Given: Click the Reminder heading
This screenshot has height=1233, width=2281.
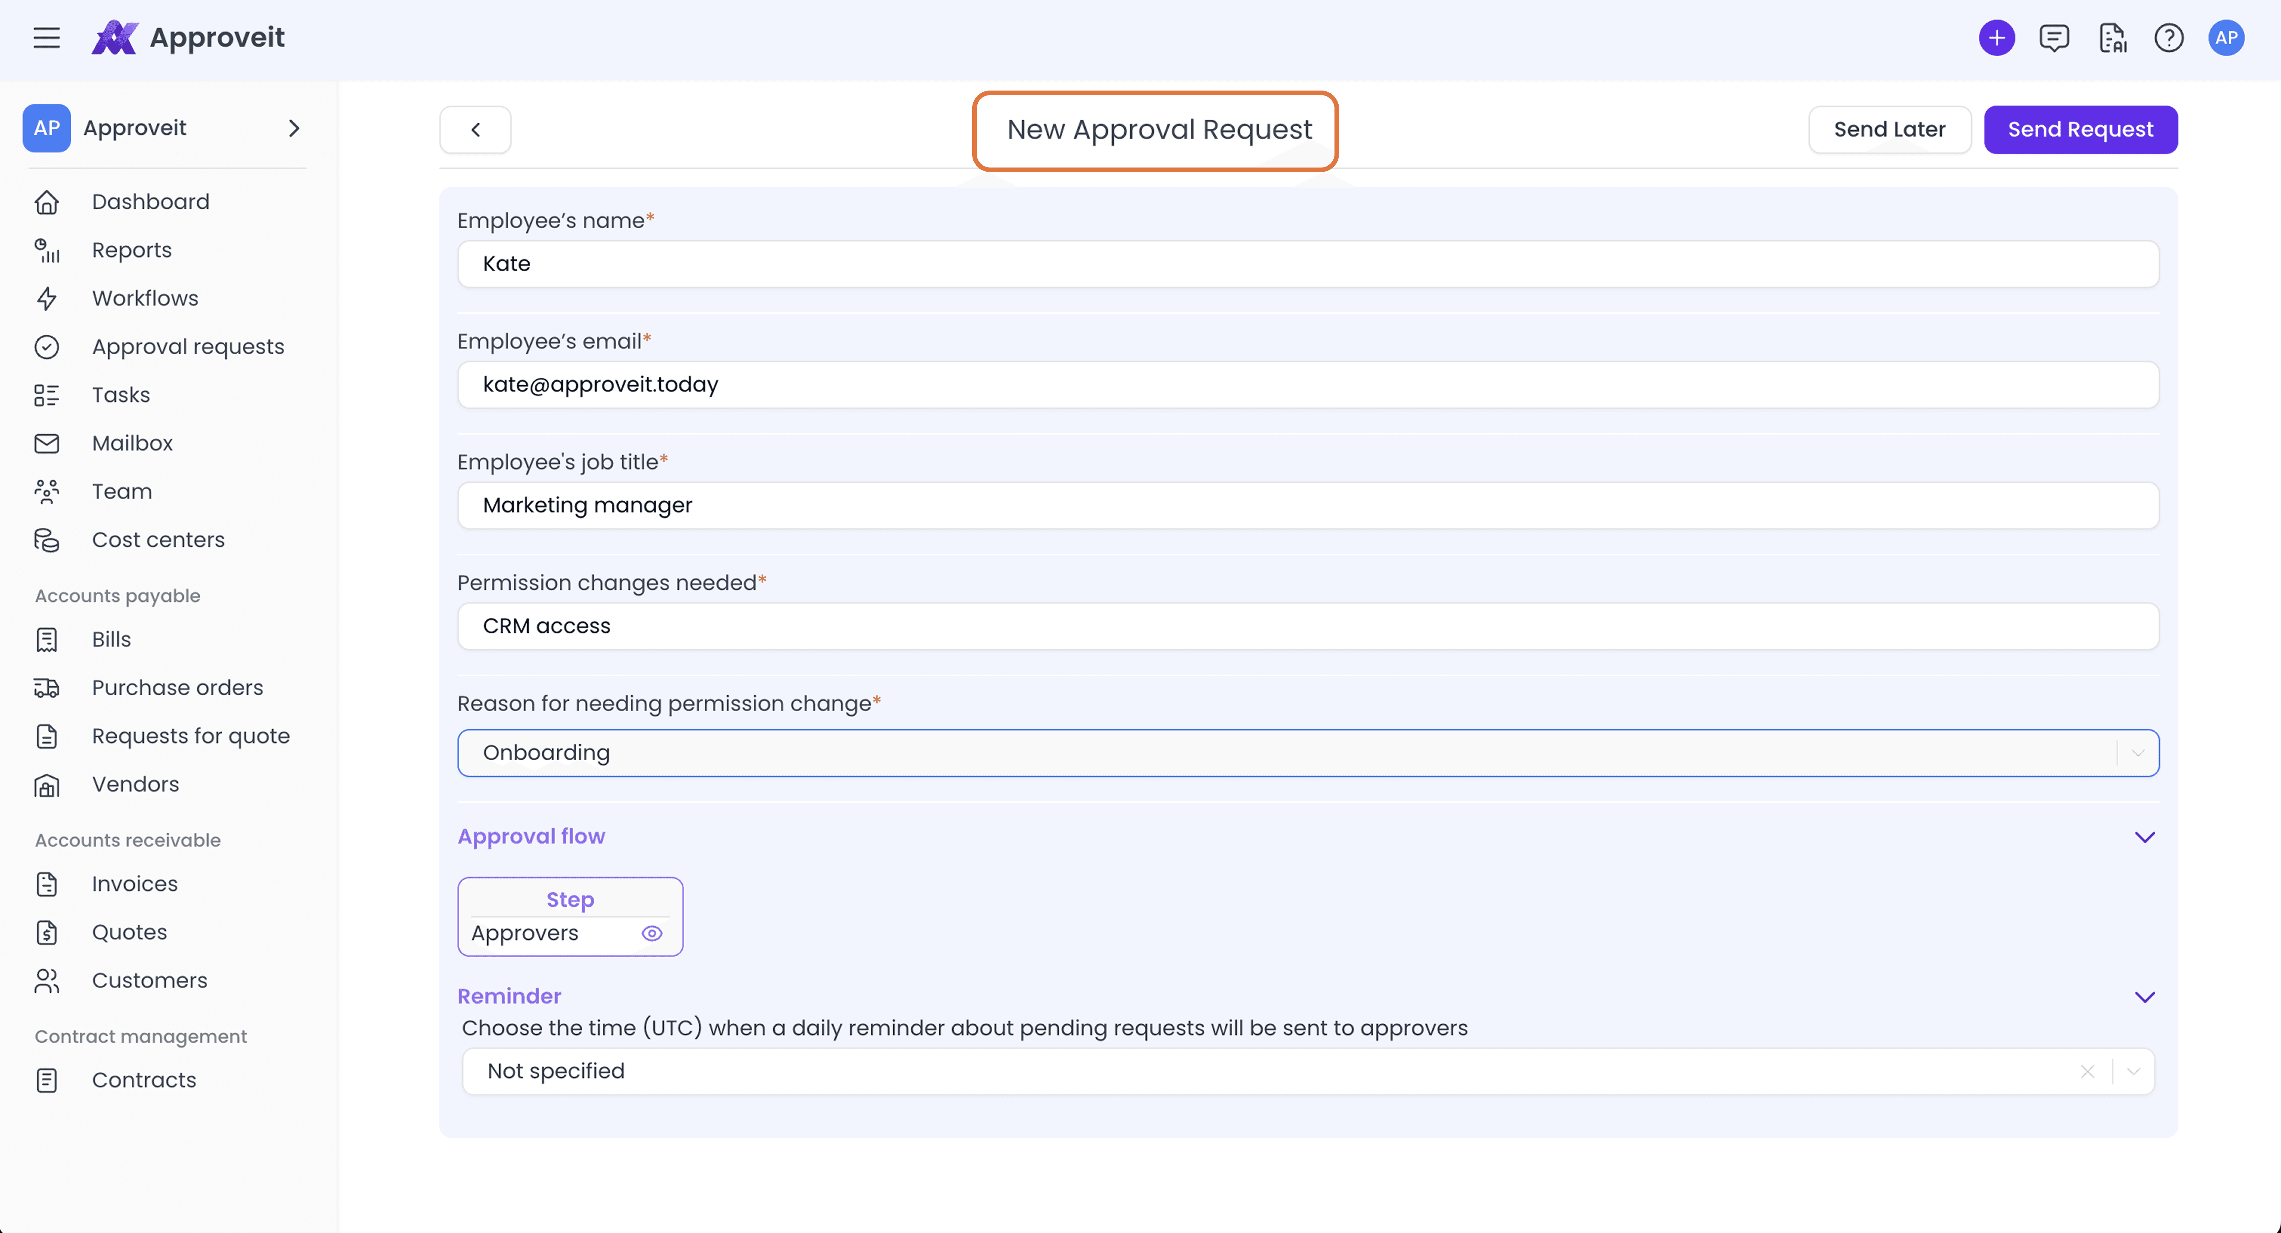Looking at the screenshot, I should (x=509, y=998).
